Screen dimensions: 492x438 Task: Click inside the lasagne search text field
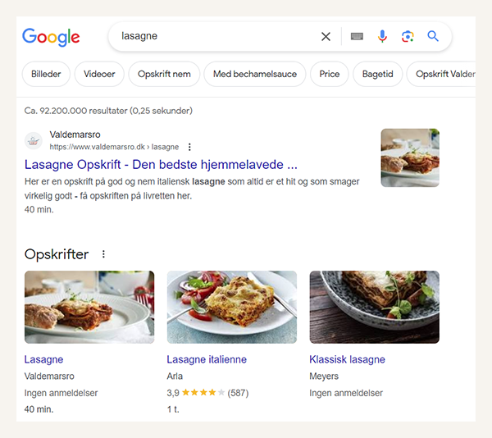[213, 36]
